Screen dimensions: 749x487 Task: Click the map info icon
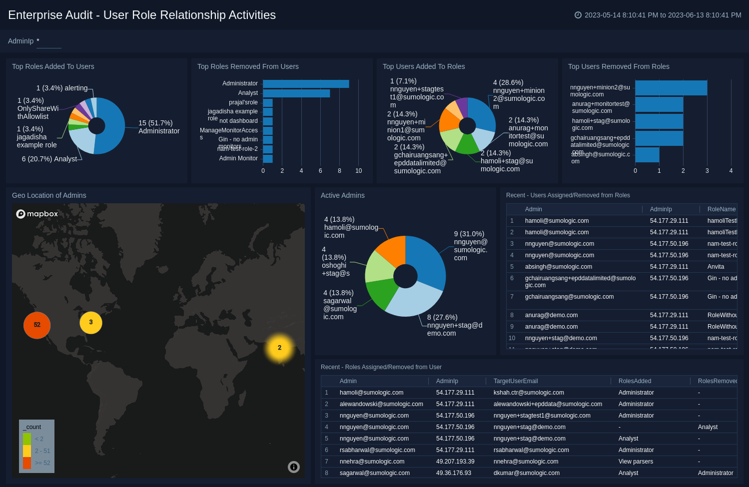point(294,467)
